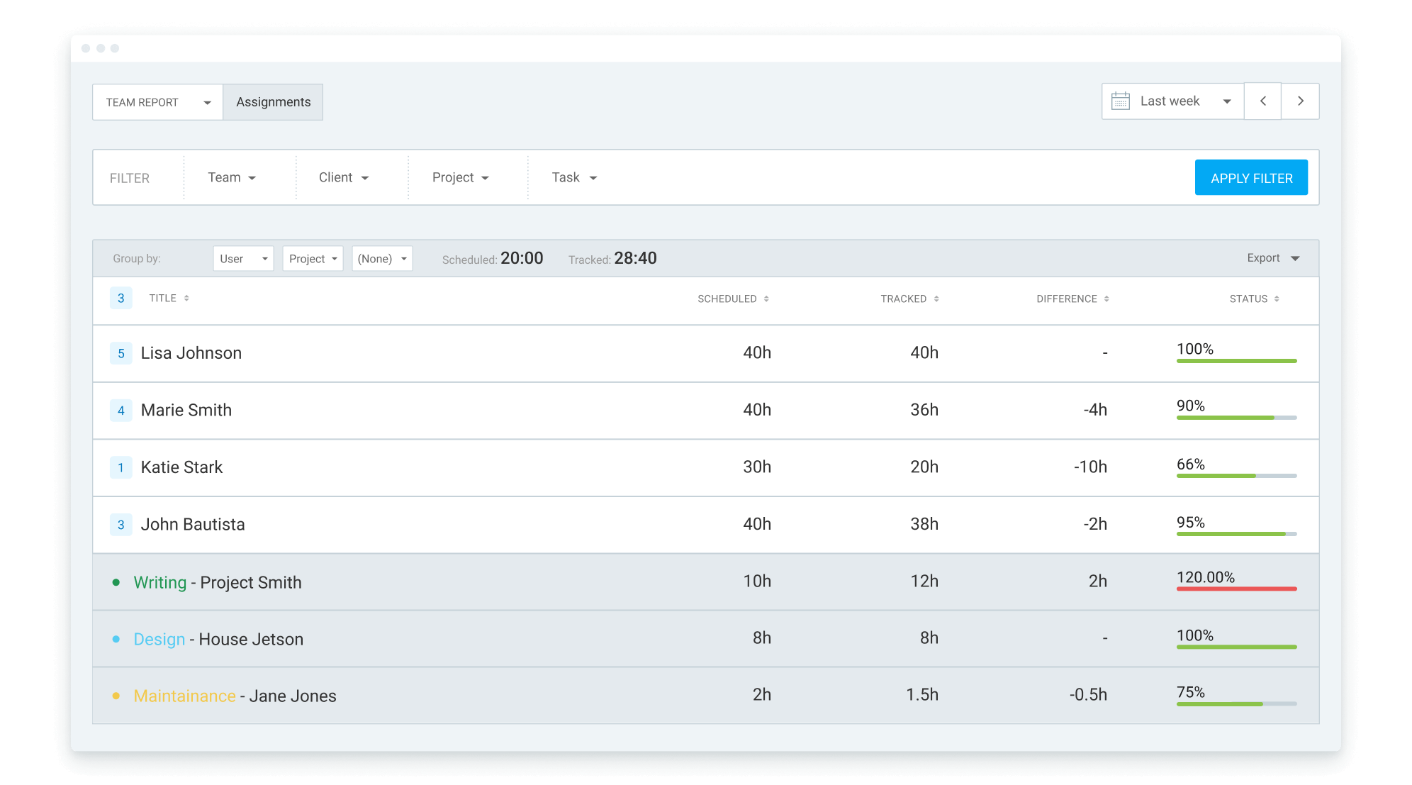
Task: Sort by Title column arrows
Action: click(x=186, y=299)
